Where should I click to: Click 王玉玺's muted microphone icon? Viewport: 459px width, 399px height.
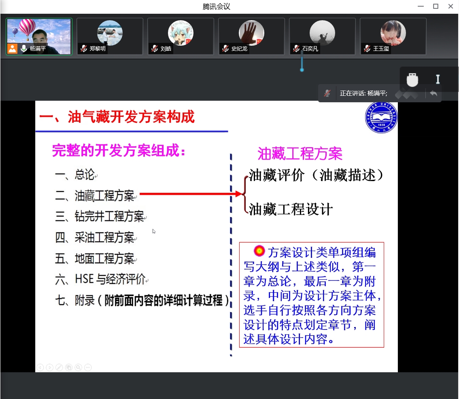tap(367, 49)
